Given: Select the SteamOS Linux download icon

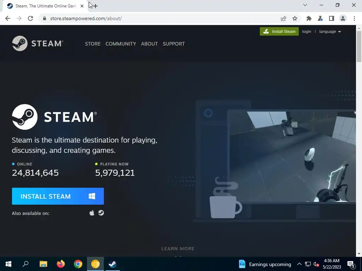Looking at the screenshot, I should [x=101, y=213].
